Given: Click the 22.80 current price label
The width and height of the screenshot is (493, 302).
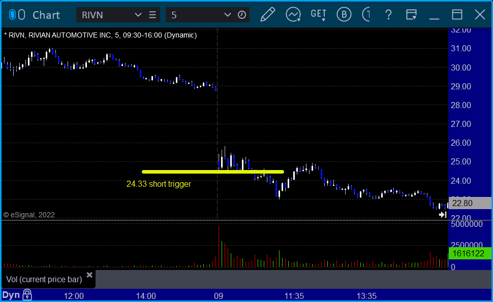Looking at the screenshot, I should tap(470, 203).
